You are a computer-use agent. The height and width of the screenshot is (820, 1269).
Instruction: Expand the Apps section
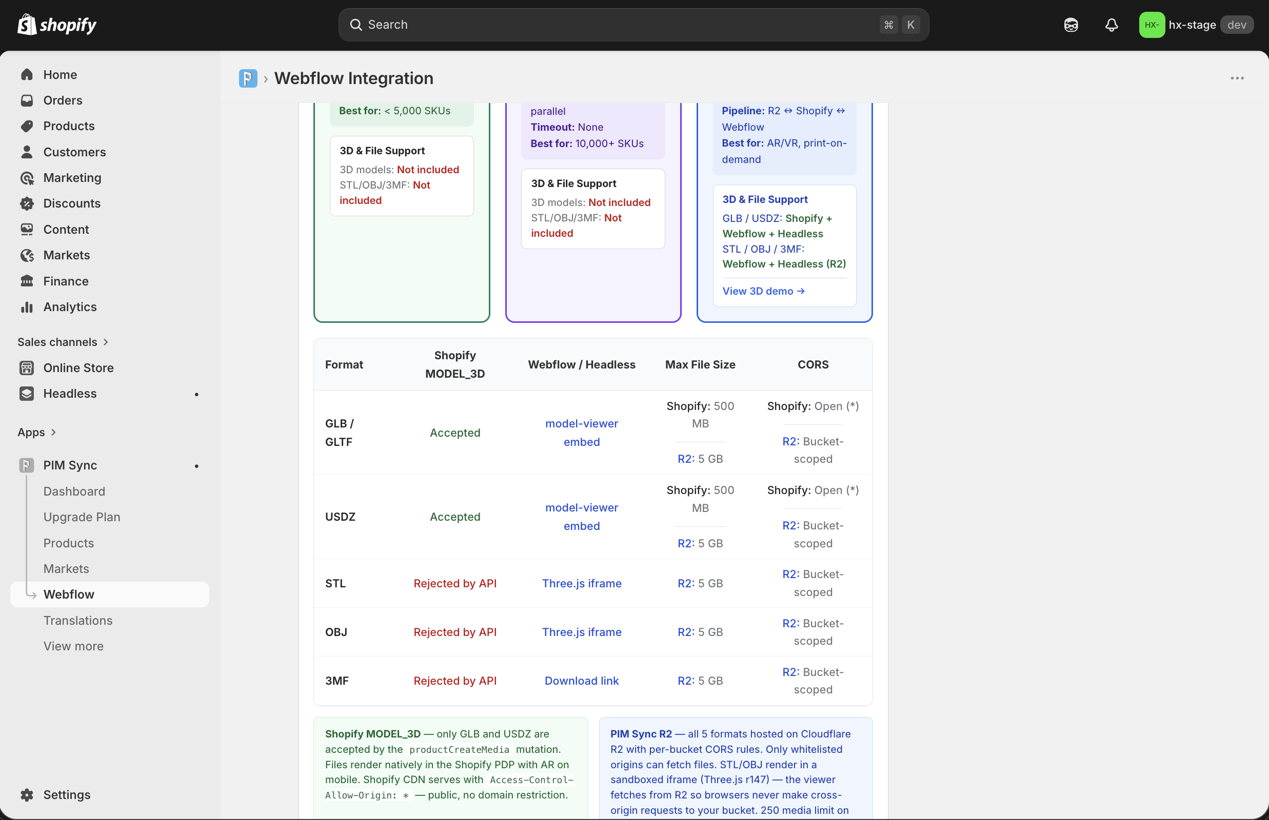[37, 432]
